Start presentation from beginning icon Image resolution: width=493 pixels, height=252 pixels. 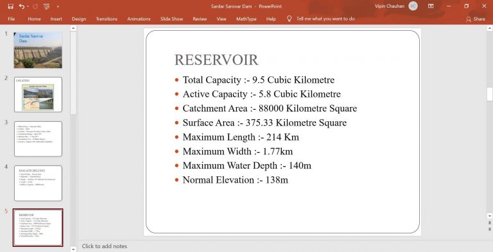coord(46,6)
